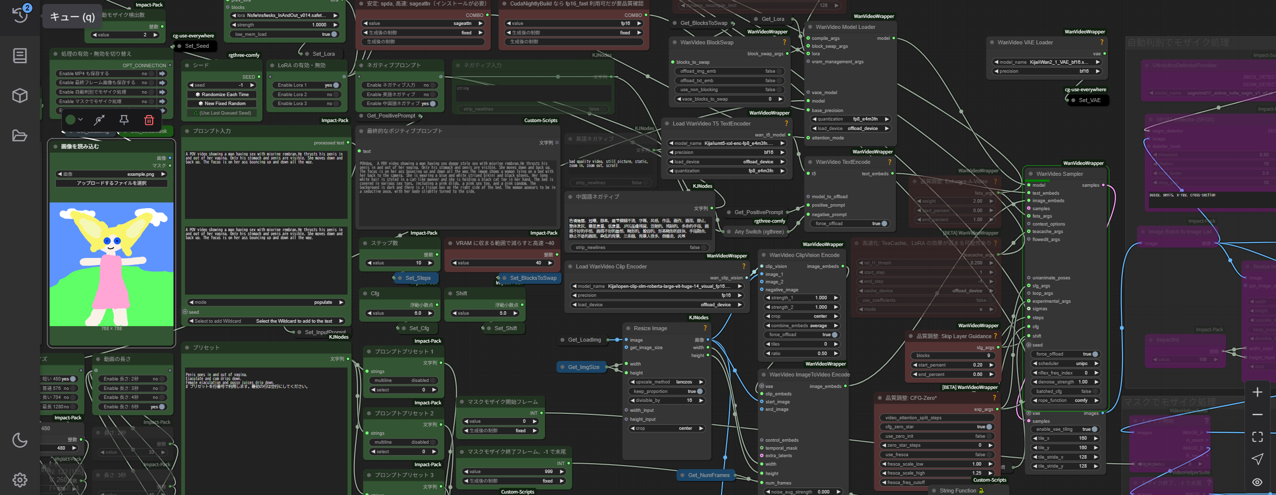The height and width of the screenshot is (495, 1276).
Task: Click the cartoon girl image preview thumbnail
Action: click(x=112, y=264)
